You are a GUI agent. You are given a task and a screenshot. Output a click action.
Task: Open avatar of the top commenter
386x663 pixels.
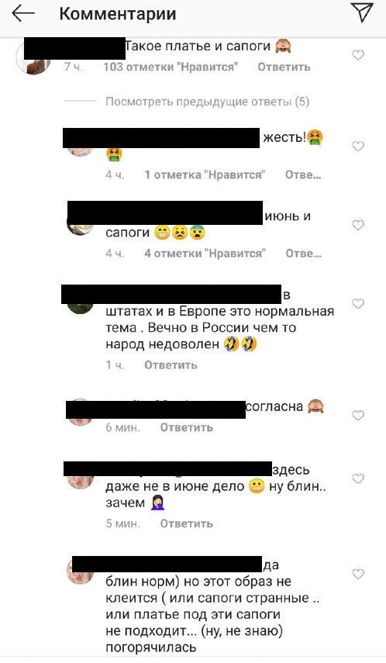(33, 58)
